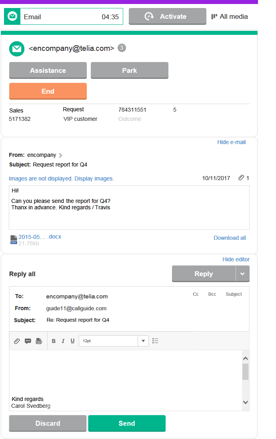Click the print icon in editor toolbar

point(39,341)
